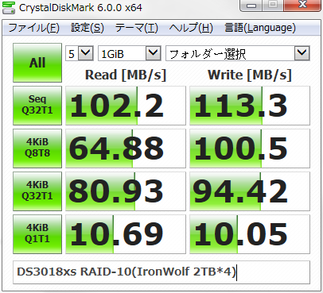Screen dimensions: 323x293
Task: Click the DS3018xs RAID-10 comment text field
Action: click(161, 272)
